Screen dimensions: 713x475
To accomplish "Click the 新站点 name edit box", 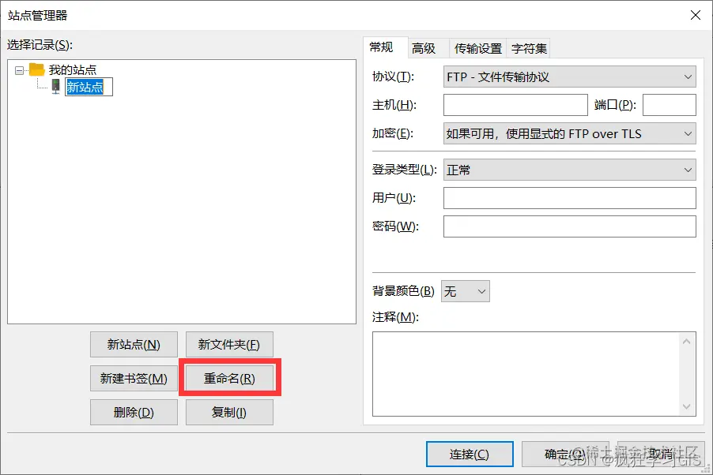I will click(x=89, y=87).
